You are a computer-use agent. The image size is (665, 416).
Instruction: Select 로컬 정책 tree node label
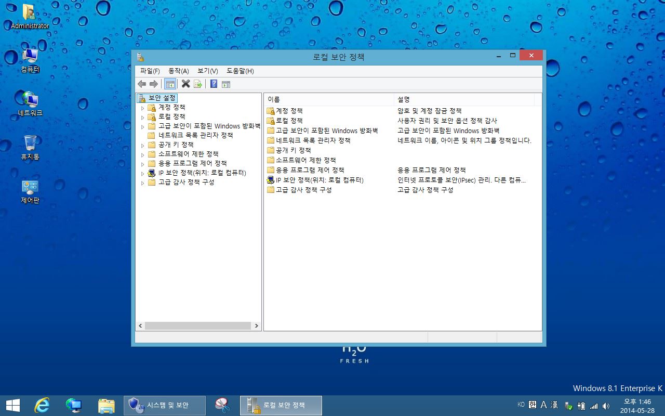[171, 116]
